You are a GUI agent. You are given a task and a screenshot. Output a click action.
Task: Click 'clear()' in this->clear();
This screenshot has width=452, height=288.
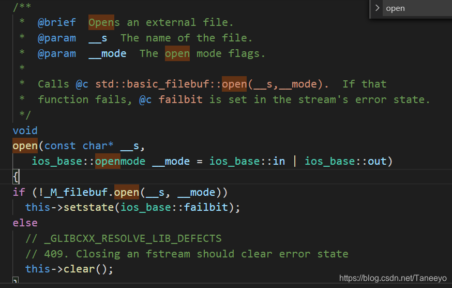point(85,269)
